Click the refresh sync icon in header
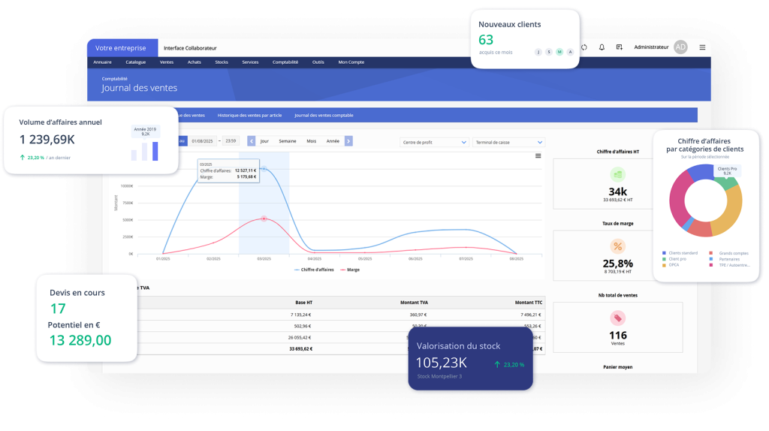 coord(584,47)
